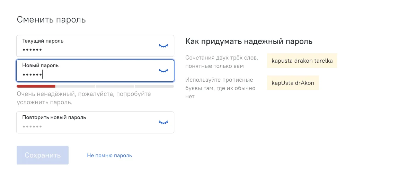The width and height of the screenshot is (399, 178).
Task: Reveal the new password using eye icon
Action: 163,70
